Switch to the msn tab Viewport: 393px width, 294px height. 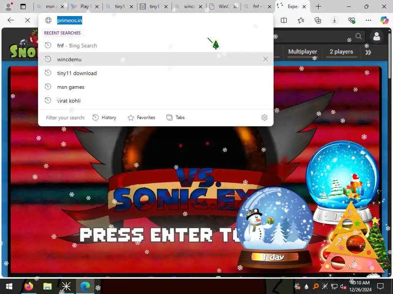coord(50,7)
